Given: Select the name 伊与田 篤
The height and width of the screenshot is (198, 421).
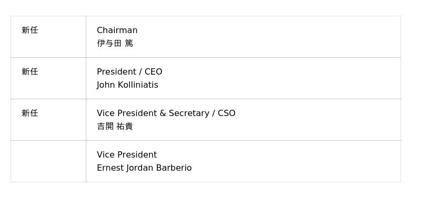Looking at the screenshot, I should [115, 43].
